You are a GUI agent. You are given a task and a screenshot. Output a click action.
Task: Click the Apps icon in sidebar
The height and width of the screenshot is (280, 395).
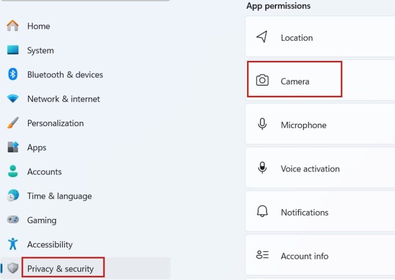(x=13, y=147)
